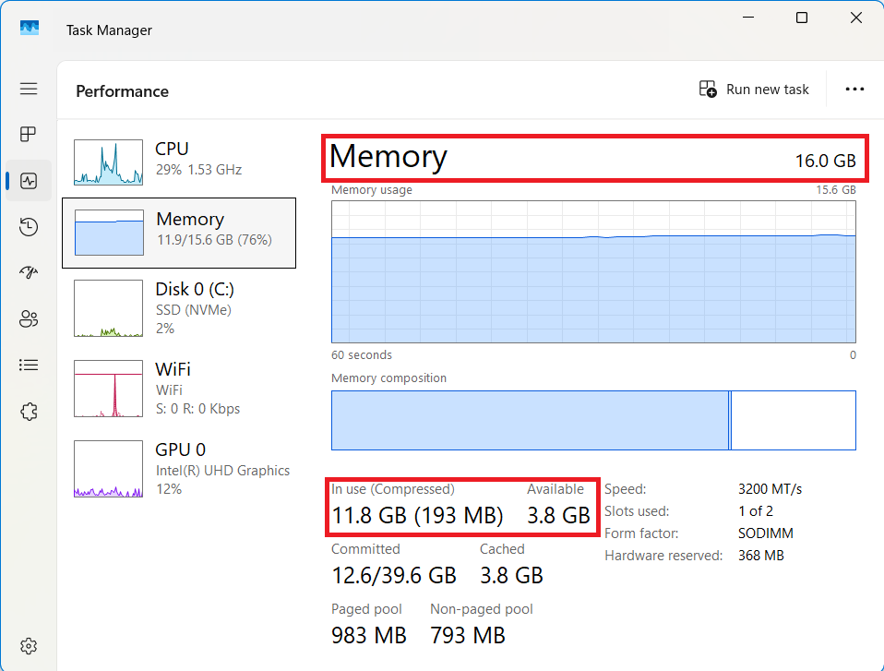Select Memory in the performance list
Screen dimensions: 884x671
tap(179, 233)
